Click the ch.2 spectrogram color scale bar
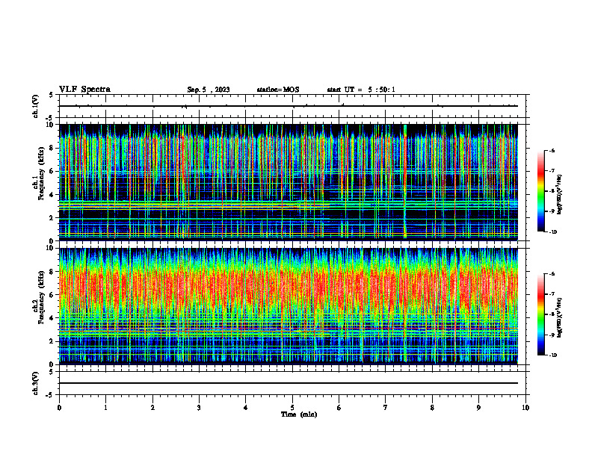Viewport: 592px width, 457px height. (x=540, y=314)
